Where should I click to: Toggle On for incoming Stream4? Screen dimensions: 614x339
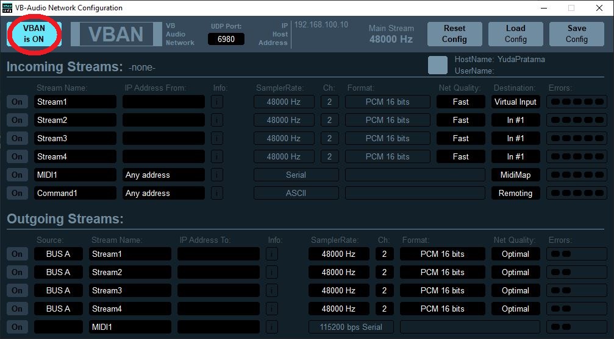[17, 156]
